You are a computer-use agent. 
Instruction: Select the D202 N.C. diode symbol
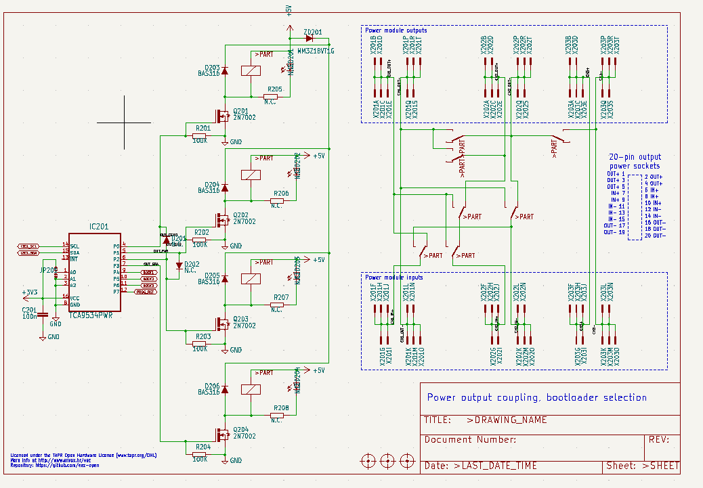[x=179, y=265]
